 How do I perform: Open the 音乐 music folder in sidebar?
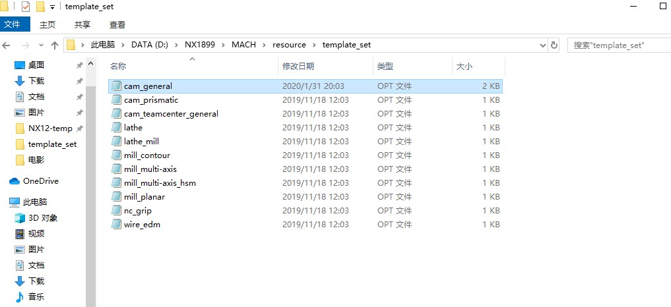click(36, 297)
